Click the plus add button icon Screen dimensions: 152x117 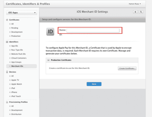(135, 12)
